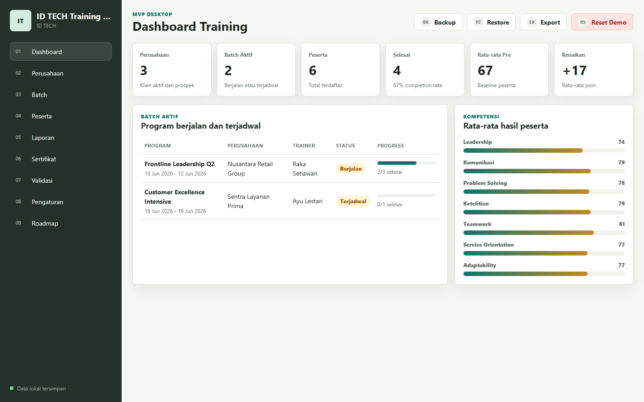Open the Sertifikat page

point(61,159)
